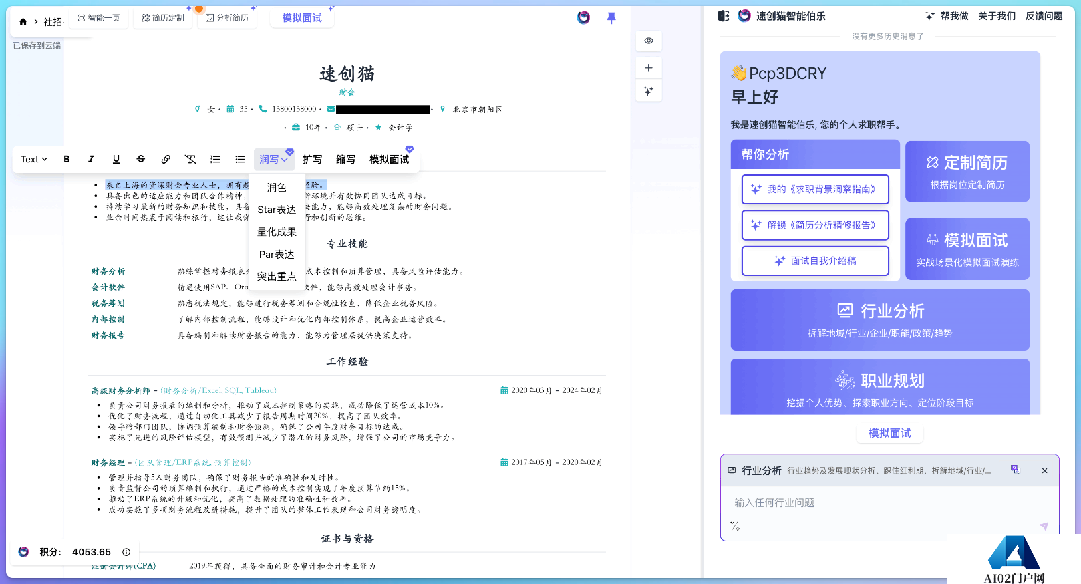The image size is (1081, 584).
Task: Select 量化成果 from the dropdown
Action: click(x=277, y=232)
